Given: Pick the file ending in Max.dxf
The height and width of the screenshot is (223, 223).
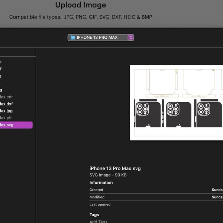Looking at the screenshot, I should (x=6, y=104).
